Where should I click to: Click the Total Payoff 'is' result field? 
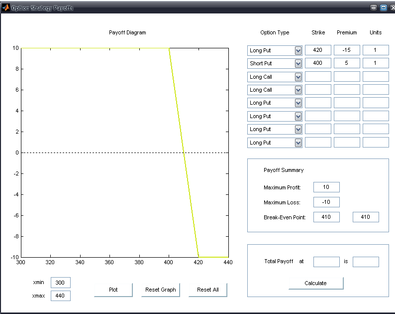click(366, 262)
